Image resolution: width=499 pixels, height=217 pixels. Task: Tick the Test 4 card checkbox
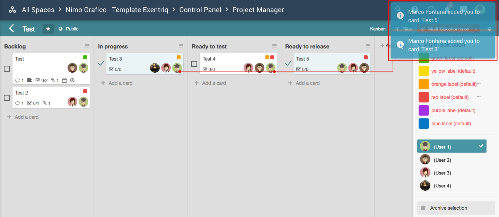194,64
